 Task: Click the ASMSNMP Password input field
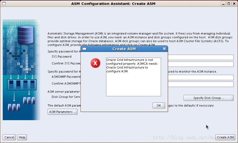point(200,77)
